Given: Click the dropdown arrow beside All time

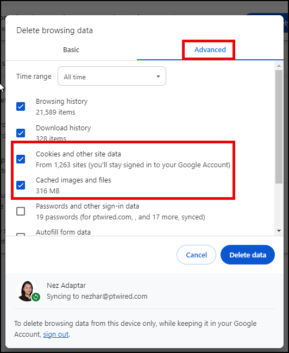Looking at the screenshot, I should tap(159, 77).
